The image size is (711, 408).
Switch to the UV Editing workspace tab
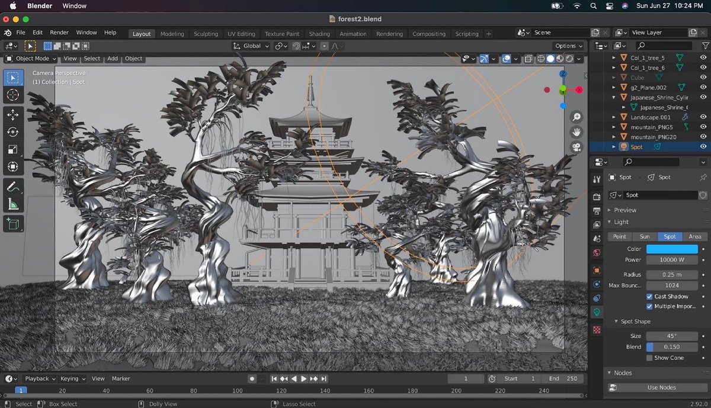click(x=241, y=34)
